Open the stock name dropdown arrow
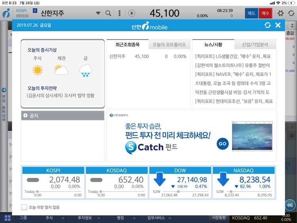 [x=98, y=13]
